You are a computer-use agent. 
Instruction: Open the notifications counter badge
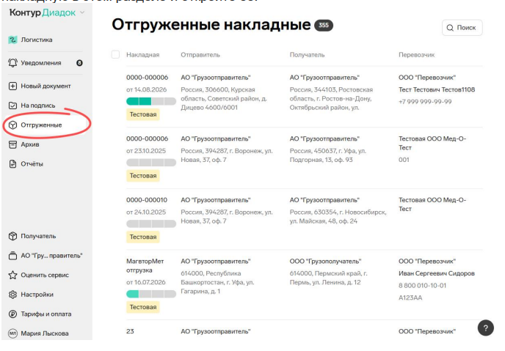[79, 63]
